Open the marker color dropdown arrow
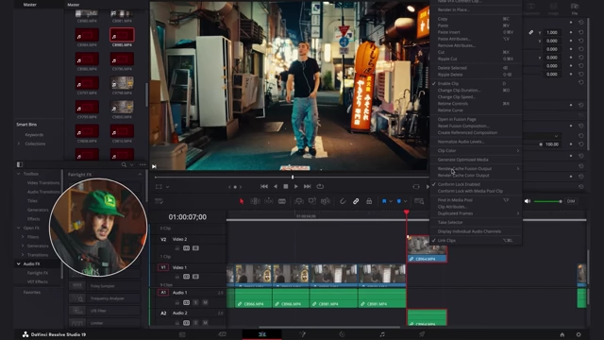604x340 pixels. coord(405,201)
